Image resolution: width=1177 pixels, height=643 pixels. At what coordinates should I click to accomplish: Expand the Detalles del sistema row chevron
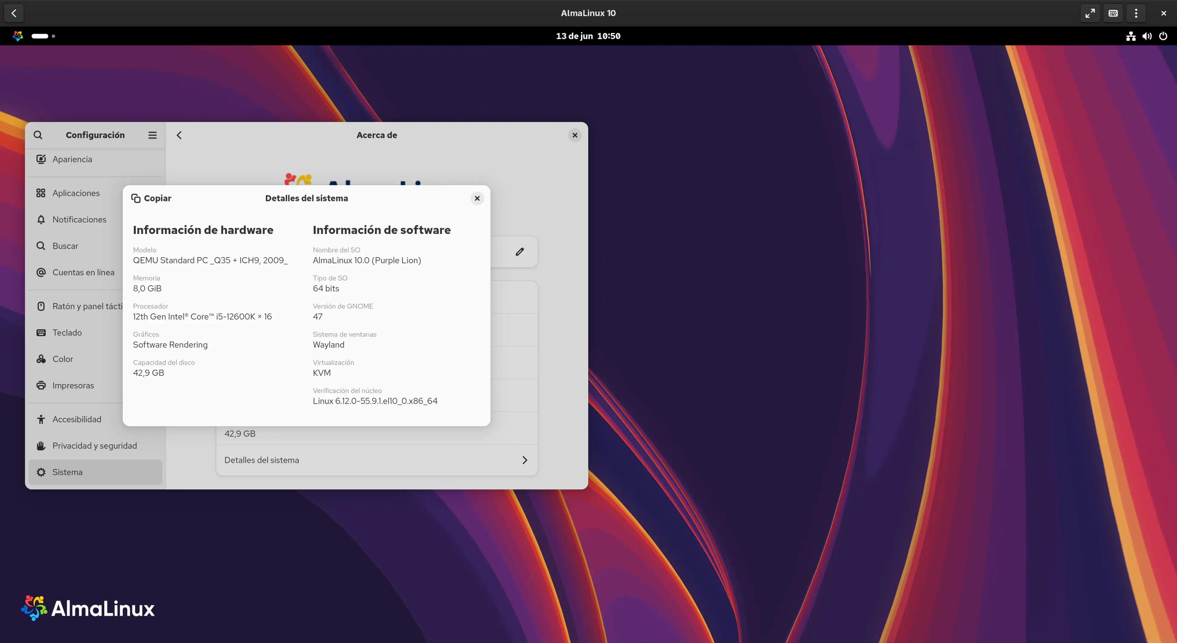click(x=524, y=460)
